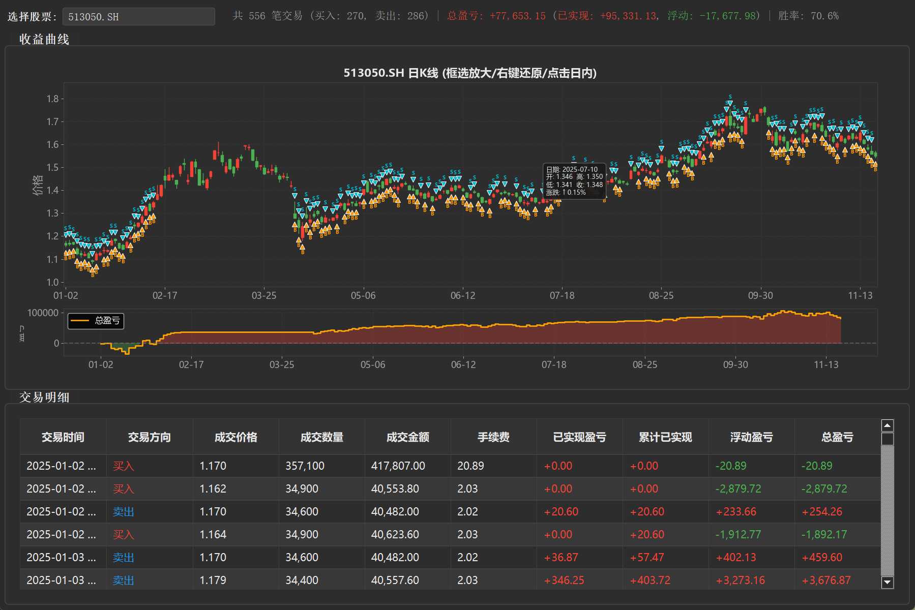The width and height of the screenshot is (915, 610).
Task: Click the 2025-07-10 candlestick tooltip box
Action: (574, 181)
